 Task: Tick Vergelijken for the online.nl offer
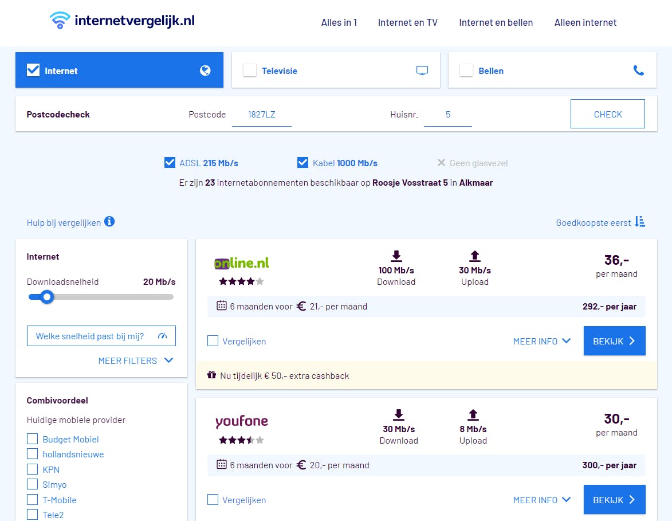tap(213, 341)
